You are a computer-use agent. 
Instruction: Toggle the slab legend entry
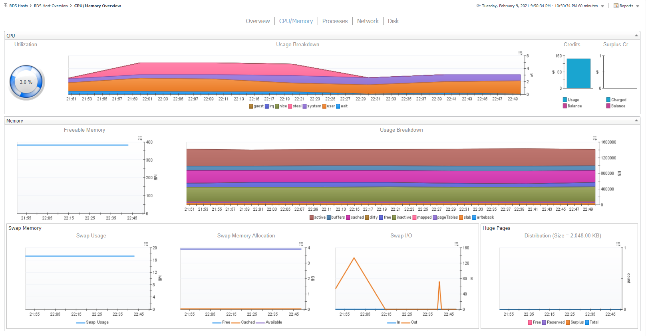[465, 217]
